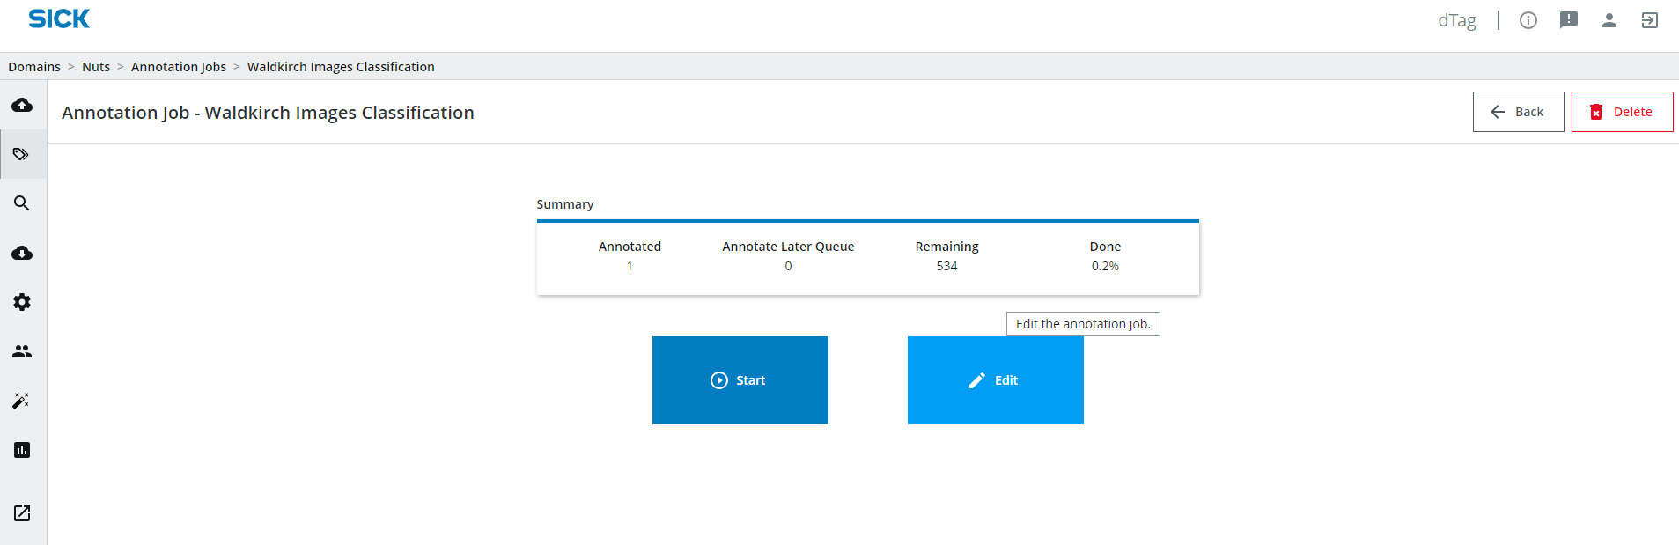
Task: Delete this annotation job
Action: 1622,112
